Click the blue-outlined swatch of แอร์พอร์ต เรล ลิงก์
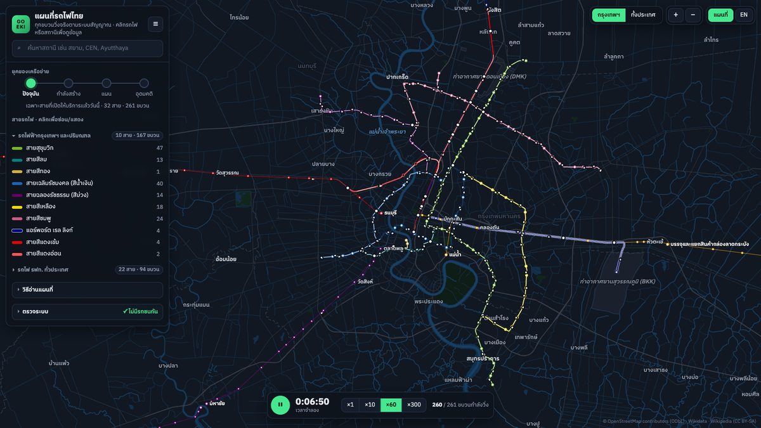Screen dimensions: 761x428 [17, 230]
